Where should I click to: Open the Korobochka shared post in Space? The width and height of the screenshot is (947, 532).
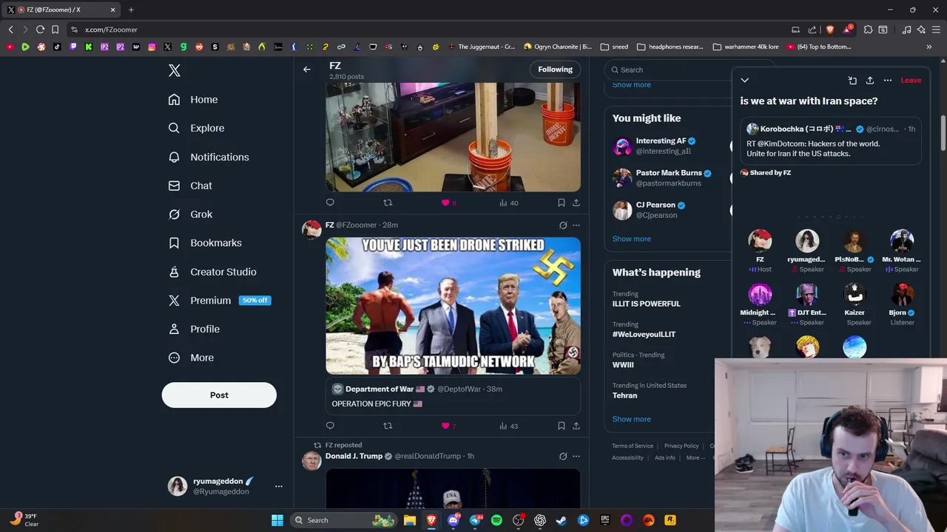pos(831,140)
